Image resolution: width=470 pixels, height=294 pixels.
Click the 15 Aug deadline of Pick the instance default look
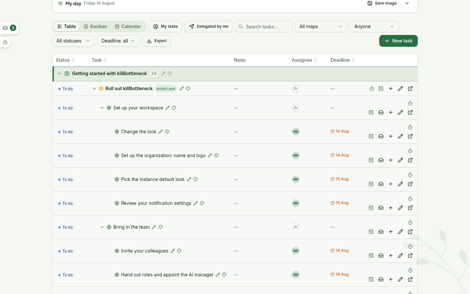(340, 179)
